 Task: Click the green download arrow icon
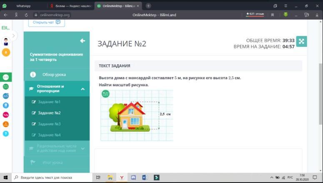(x=285, y=15)
